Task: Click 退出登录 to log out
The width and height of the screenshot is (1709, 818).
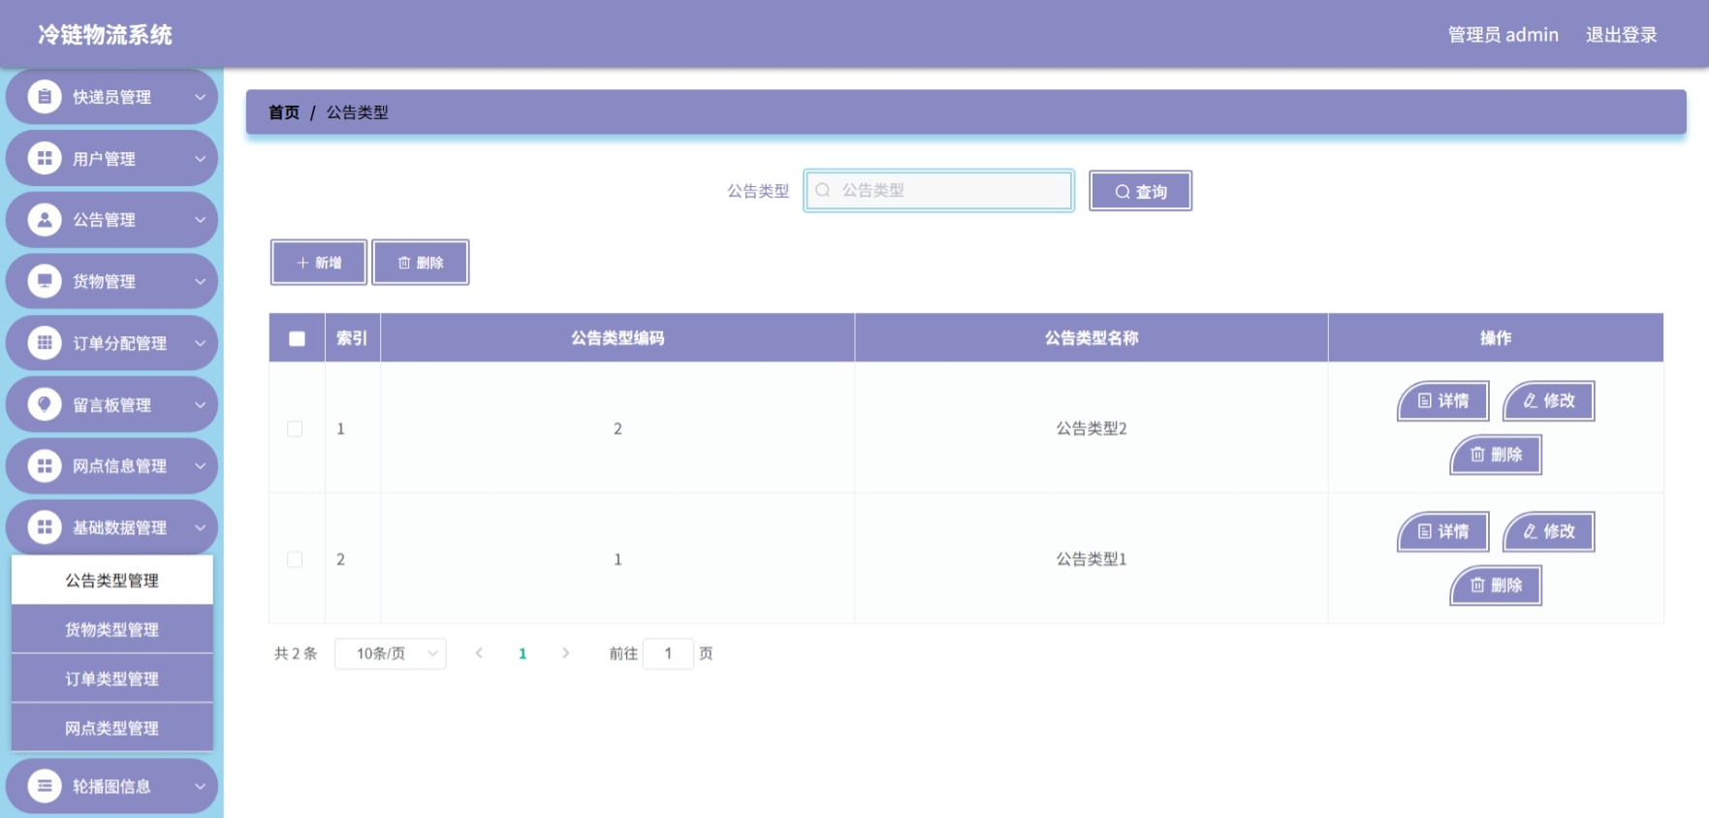Action: pyautogui.click(x=1621, y=35)
